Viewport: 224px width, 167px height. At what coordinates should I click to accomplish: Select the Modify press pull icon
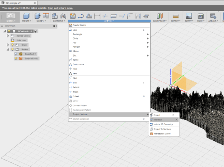coord(38,16)
